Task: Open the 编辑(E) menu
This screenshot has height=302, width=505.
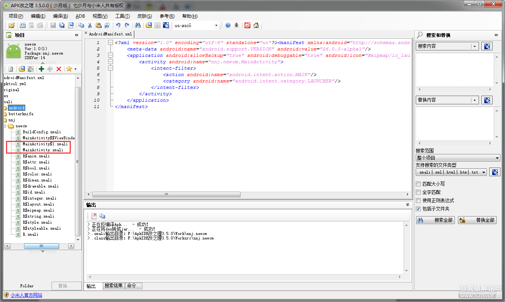Action: (38, 16)
